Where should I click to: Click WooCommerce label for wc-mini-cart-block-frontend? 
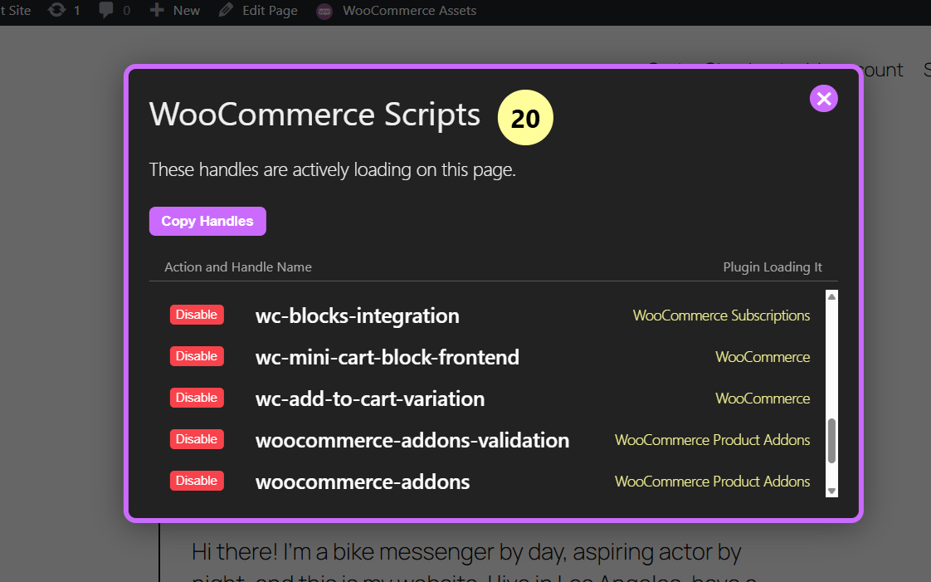[x=763, y=357]
